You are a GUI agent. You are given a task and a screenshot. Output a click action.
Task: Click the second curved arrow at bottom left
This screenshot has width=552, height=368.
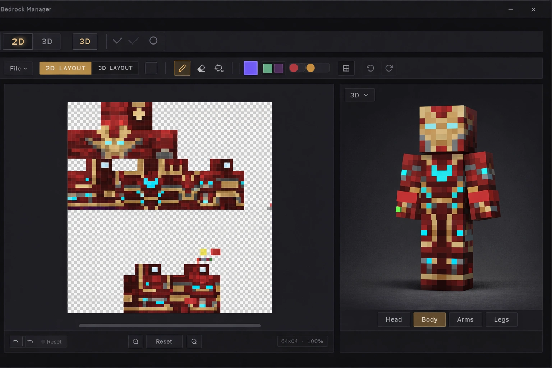click(30, 341)
